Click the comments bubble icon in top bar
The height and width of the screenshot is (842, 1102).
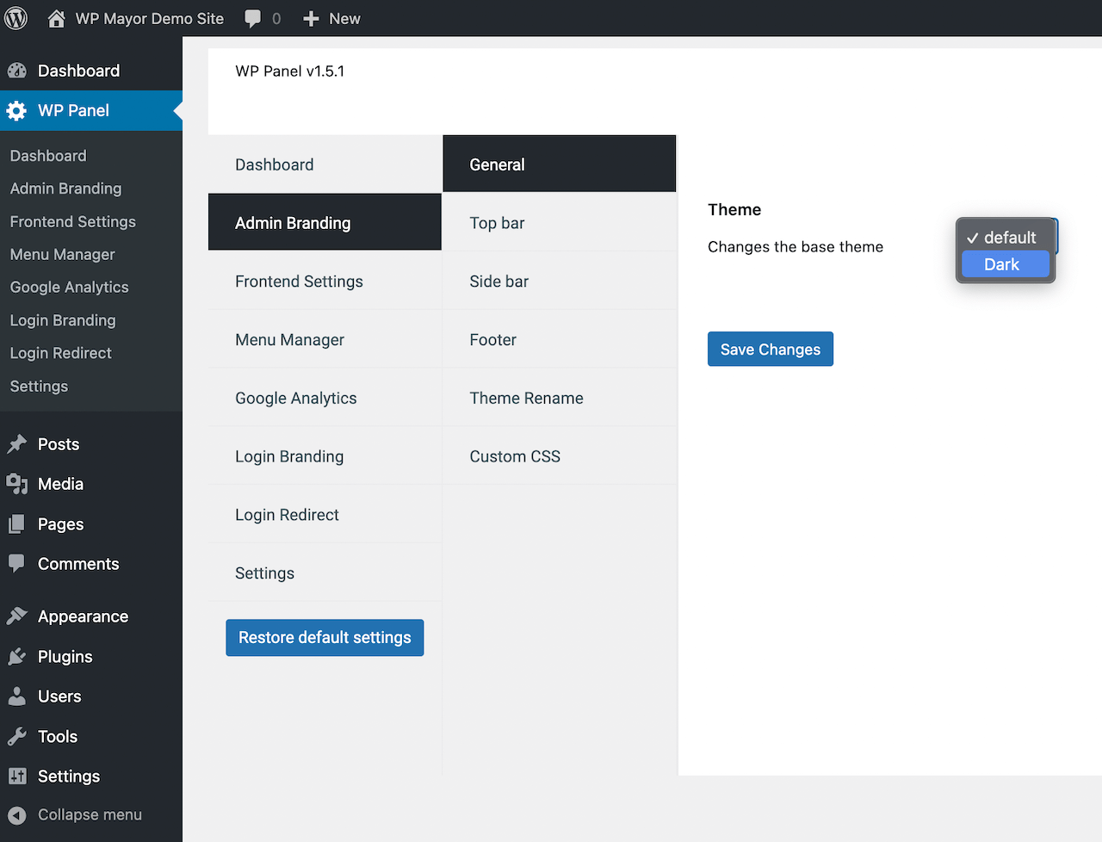click(252, 19)
